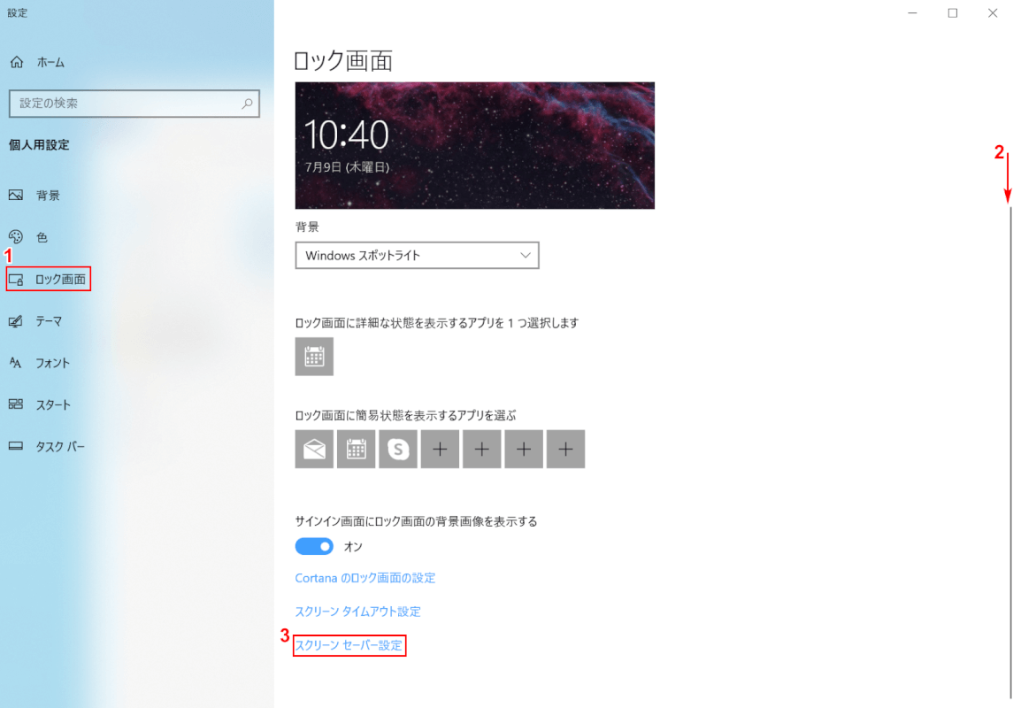Open the Windows スポットライト background dropdown
This screenshot has height=708, width=1013.
pos(417,256)
